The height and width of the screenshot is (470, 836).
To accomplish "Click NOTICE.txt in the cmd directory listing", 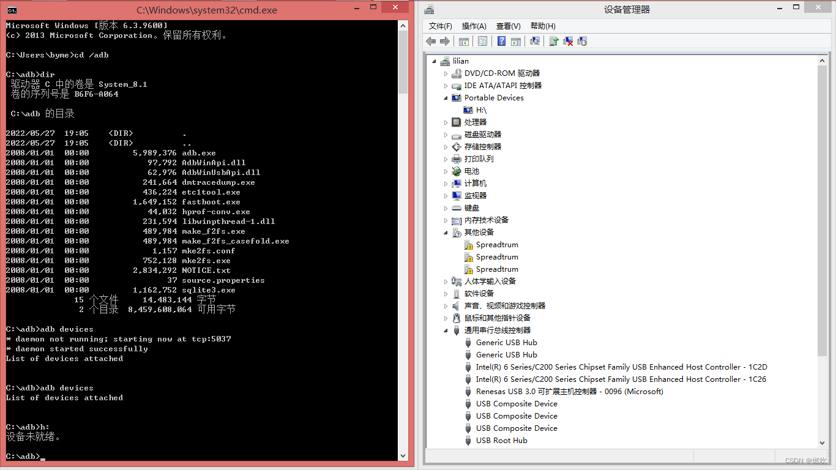I will [206, 270].
